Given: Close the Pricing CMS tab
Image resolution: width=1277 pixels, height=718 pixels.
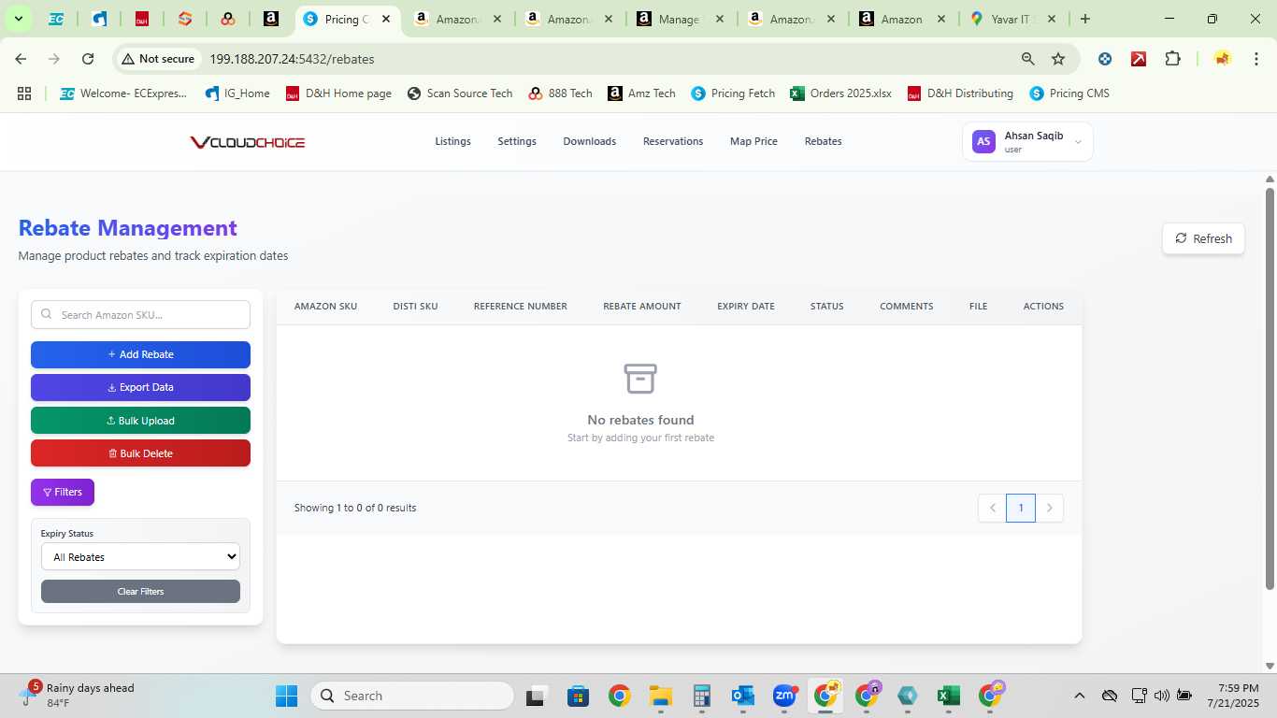Looking at the screenshot, I should 386,19.
